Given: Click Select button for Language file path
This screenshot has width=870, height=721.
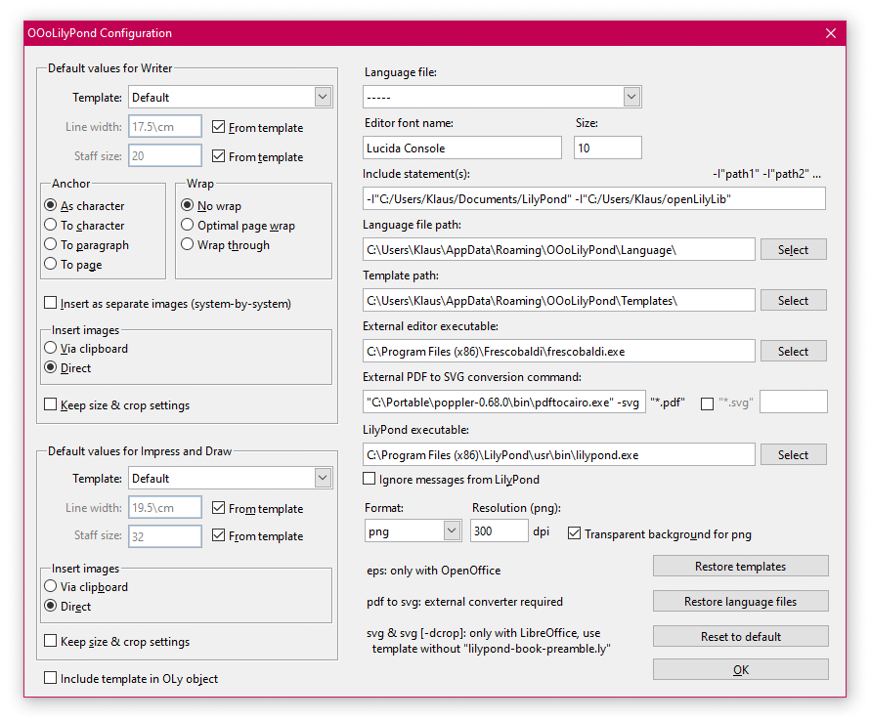Looking at the screenshot, I should 793,249.
